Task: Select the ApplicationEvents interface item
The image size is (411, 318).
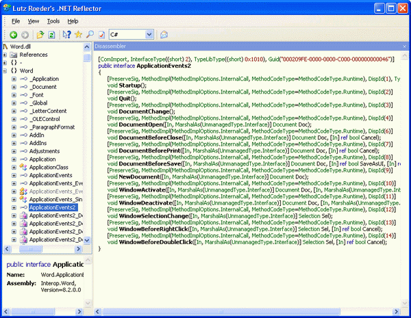Action: click(51, 175)
